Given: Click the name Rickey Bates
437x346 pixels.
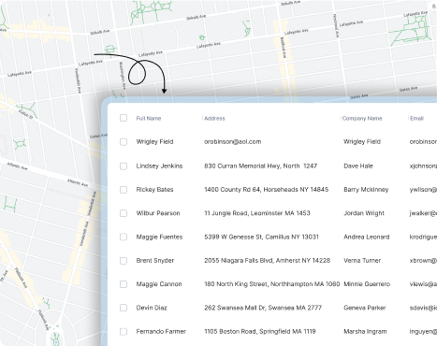Looking at the screenshot, I should point(154,190).
